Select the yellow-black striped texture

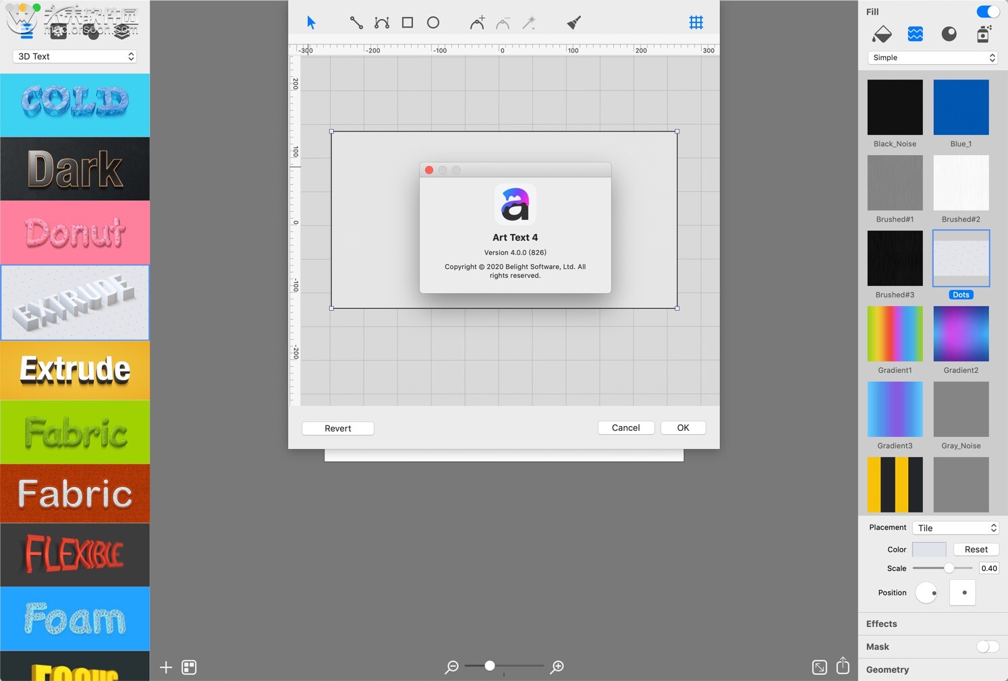tap(895, 485)
